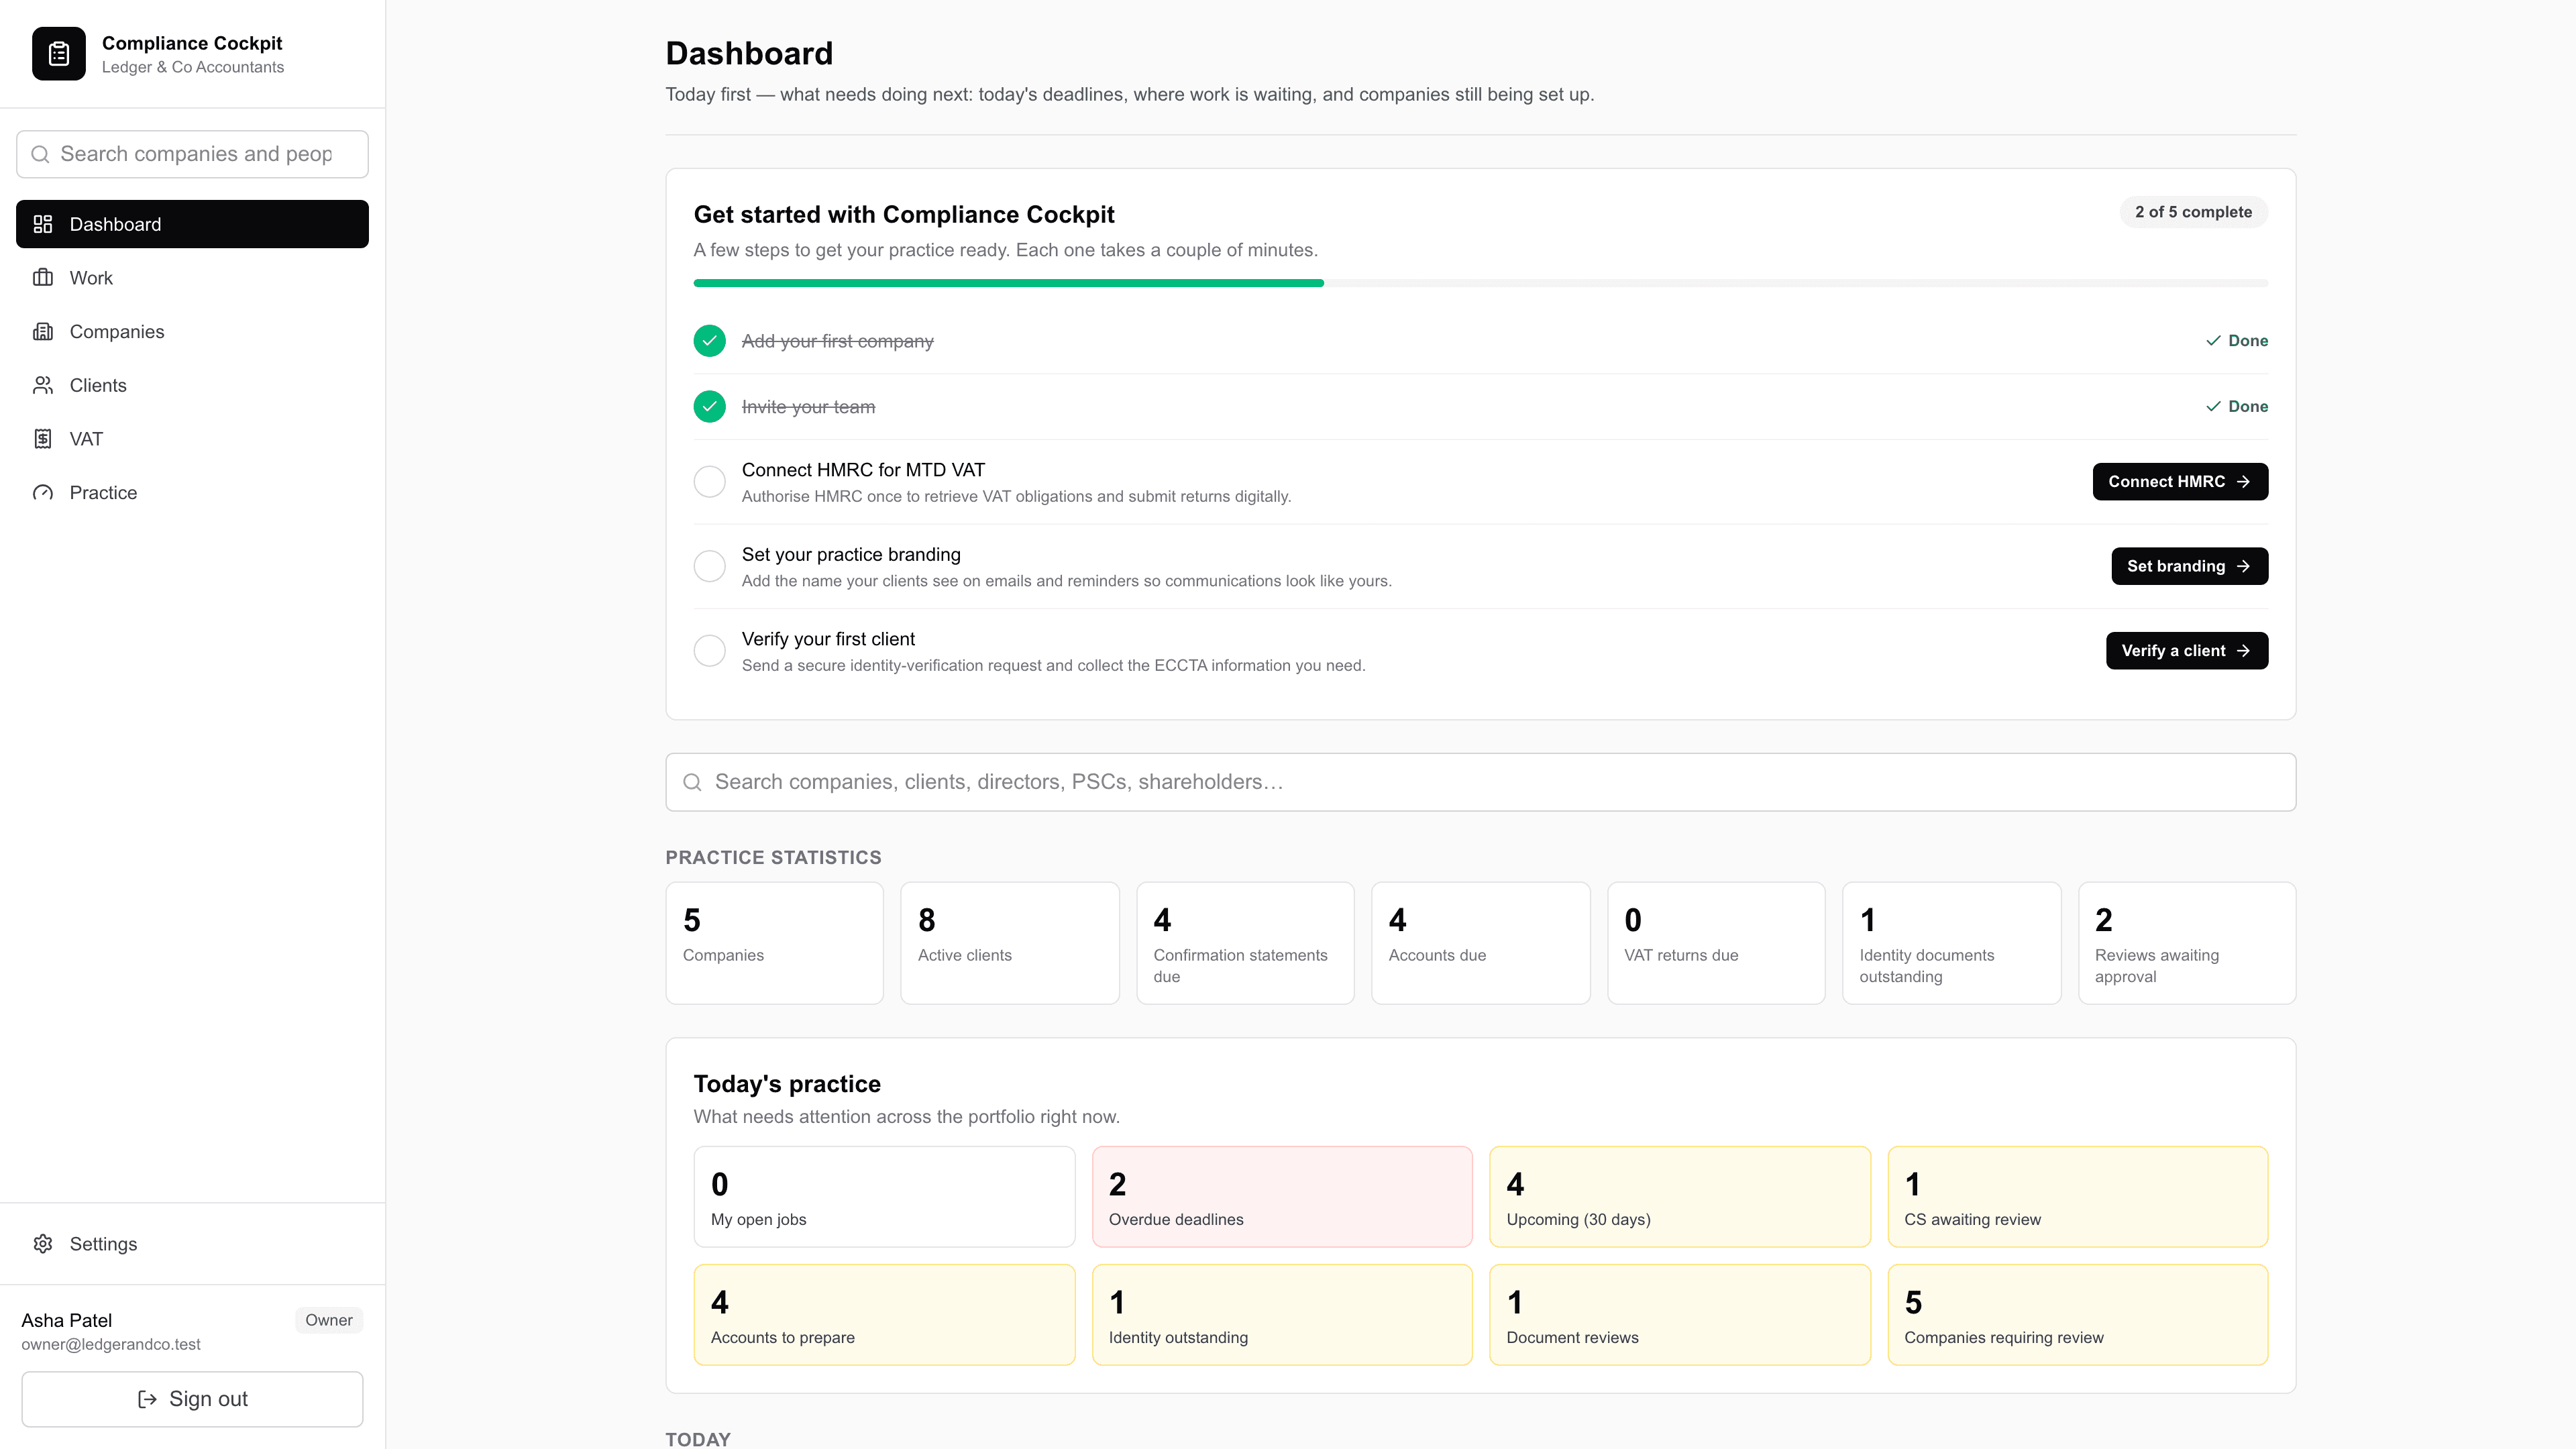
Task: Click the Compliance Cockpit clipboard logo
Action: point(58,54)
